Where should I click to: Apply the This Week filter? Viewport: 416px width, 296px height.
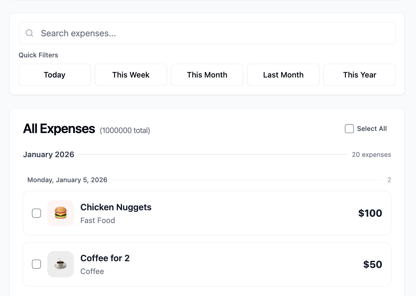point(131,75)
